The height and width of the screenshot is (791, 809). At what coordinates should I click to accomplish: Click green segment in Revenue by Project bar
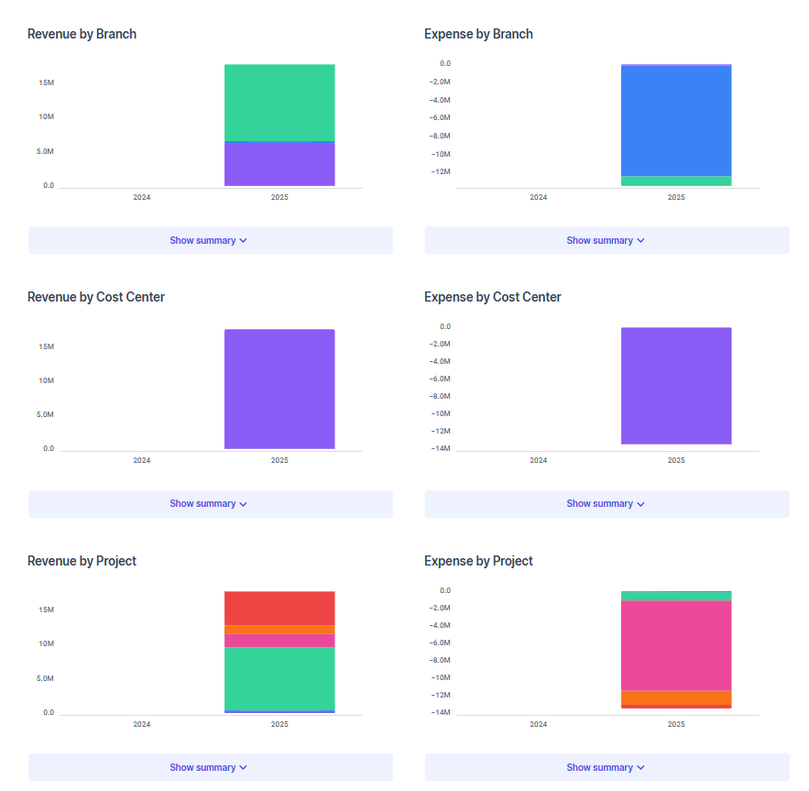pos(279,678)
